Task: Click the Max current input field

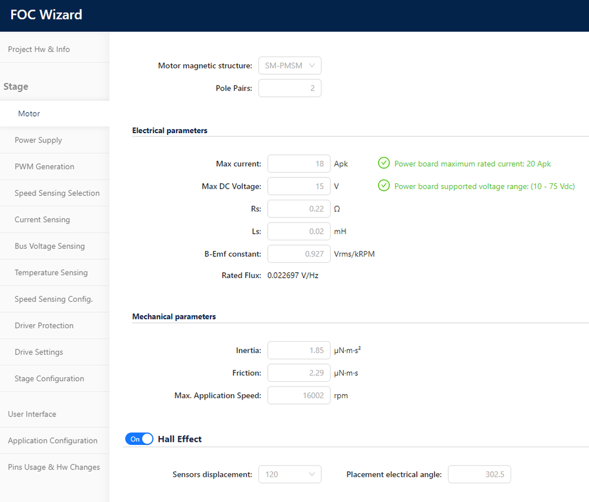Action: (298, 164)
